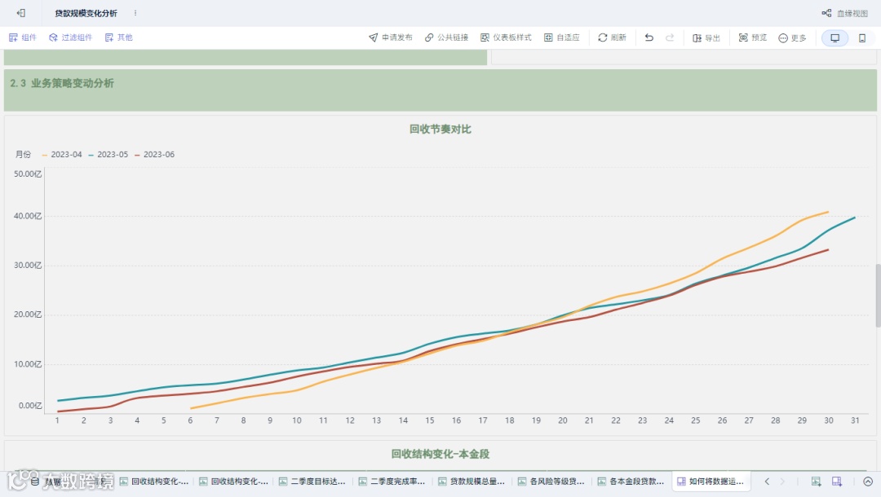
Task: Refresh the dashboard with 刷新
Action: [x=612, y=37]
